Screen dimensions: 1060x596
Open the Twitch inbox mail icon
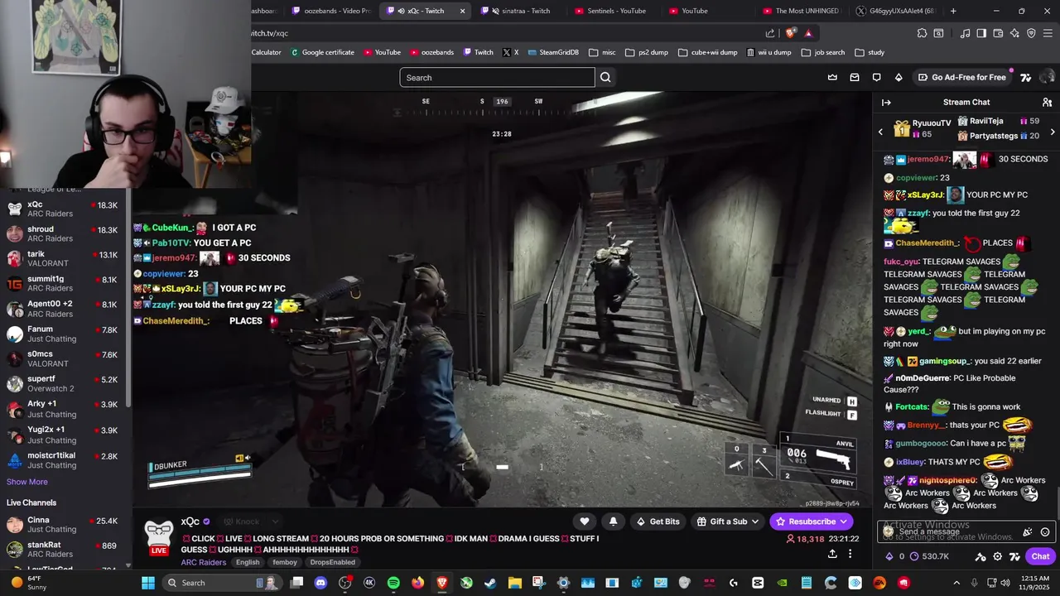coord(855,77)
